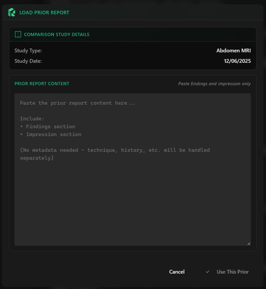Click the 'No metadata needed' placeholder note
Screen dimensions: 266x289
(115, 150)
